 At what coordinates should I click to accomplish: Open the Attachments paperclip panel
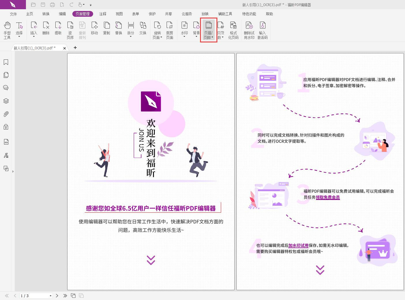(x=6, y=114)
